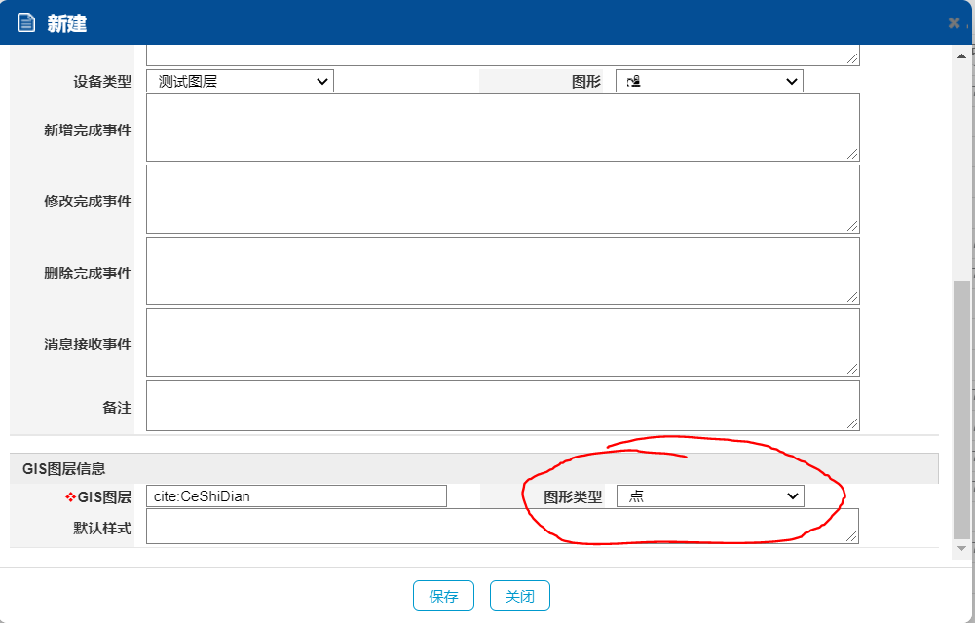
Task: Open the 设备类型 dropdown showing 测试图层
Action: 240,82
